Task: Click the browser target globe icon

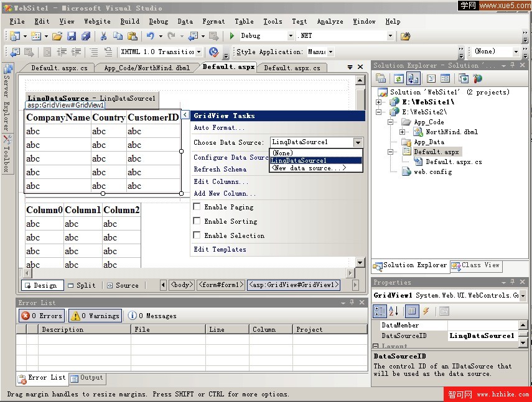Action: point(213,52)
